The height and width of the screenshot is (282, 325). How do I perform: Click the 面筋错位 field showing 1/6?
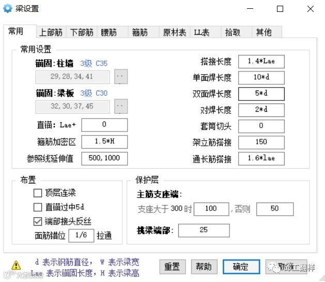[81, 235]
